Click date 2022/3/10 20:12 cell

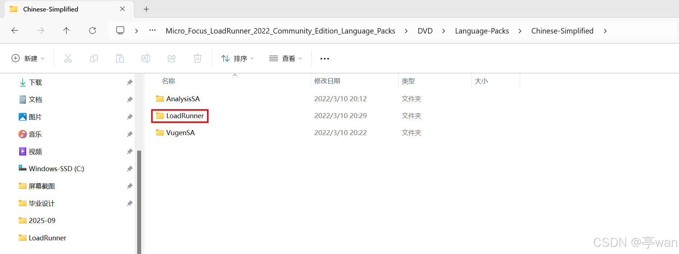[341, 99]
